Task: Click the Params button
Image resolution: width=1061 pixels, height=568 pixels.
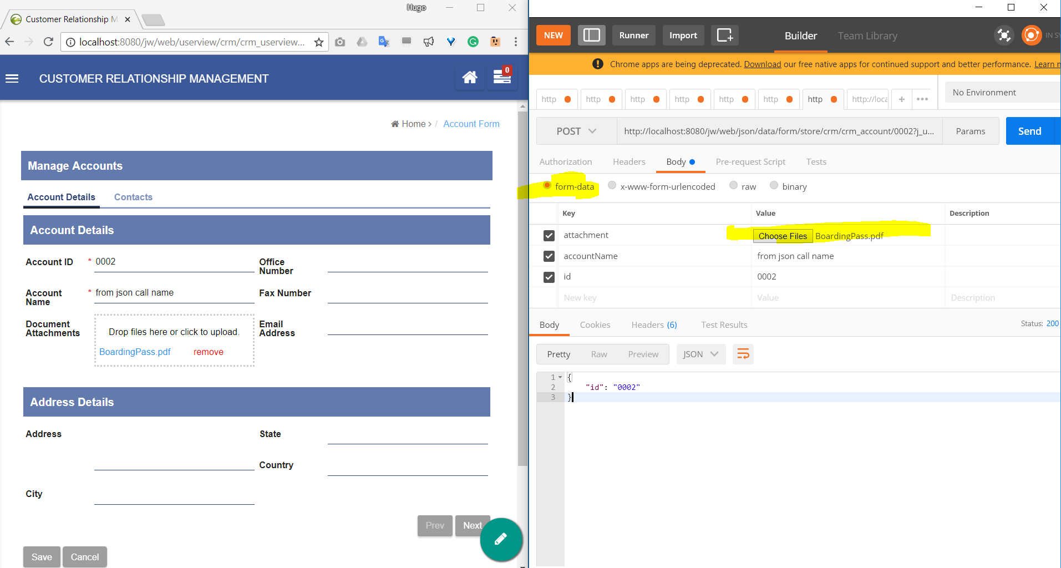Action: pyautogui.click(x=971, y=131)
